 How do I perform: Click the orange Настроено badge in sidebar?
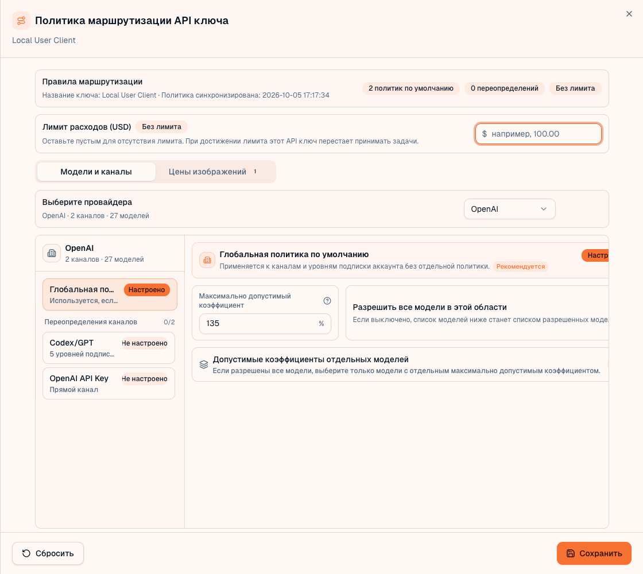point(146,290)
